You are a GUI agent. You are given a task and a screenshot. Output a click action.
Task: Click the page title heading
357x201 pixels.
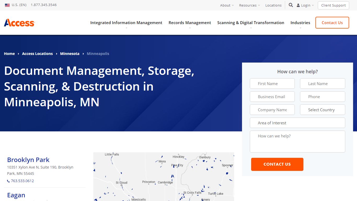coord(99,86)
